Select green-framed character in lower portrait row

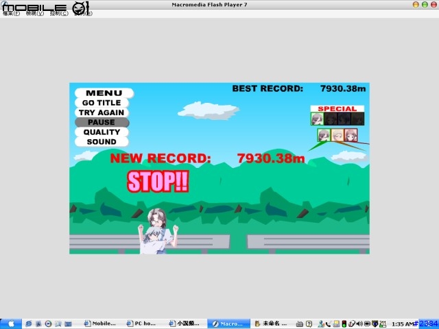tap(324, 135)
